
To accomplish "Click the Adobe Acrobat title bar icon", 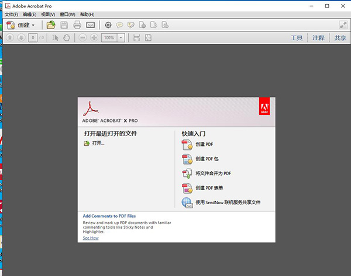I will coord(8,6).
